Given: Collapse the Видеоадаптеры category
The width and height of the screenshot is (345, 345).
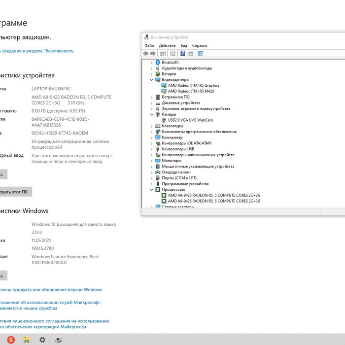Looking at the screenshot, I should tap(152, 79).
